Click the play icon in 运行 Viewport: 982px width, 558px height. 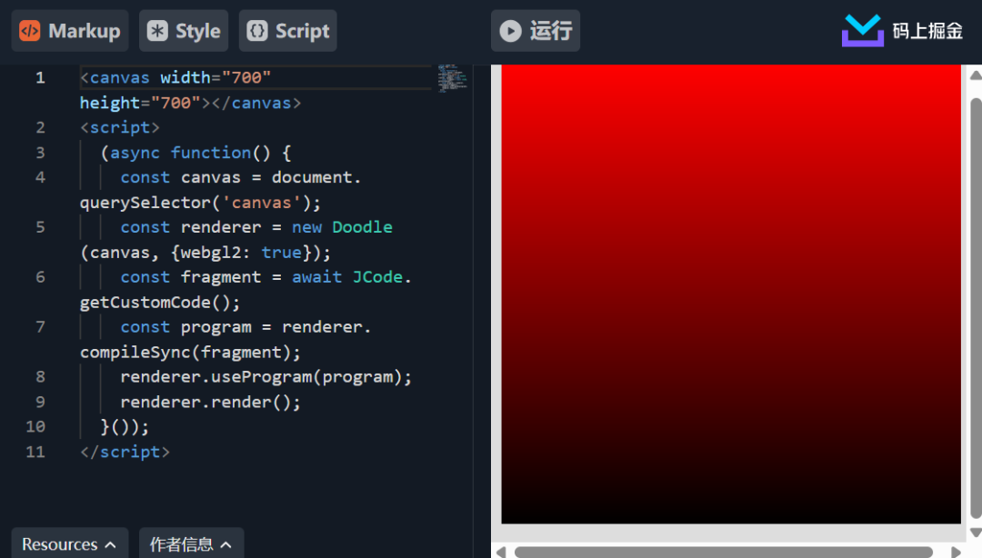tap(510, 31)
